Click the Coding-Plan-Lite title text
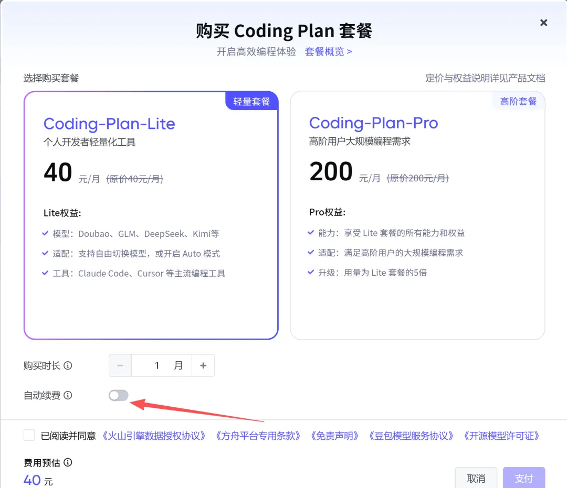This screenshot has width=567, height=488. tap(109, 124)
